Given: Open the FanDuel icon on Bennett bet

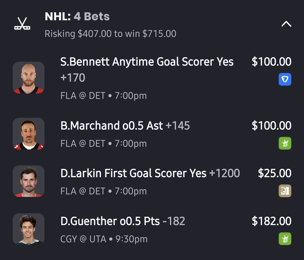Looking at the screenshot, I should 285,79.
